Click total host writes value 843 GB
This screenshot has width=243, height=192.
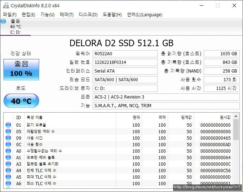click(x=222, y=62)
